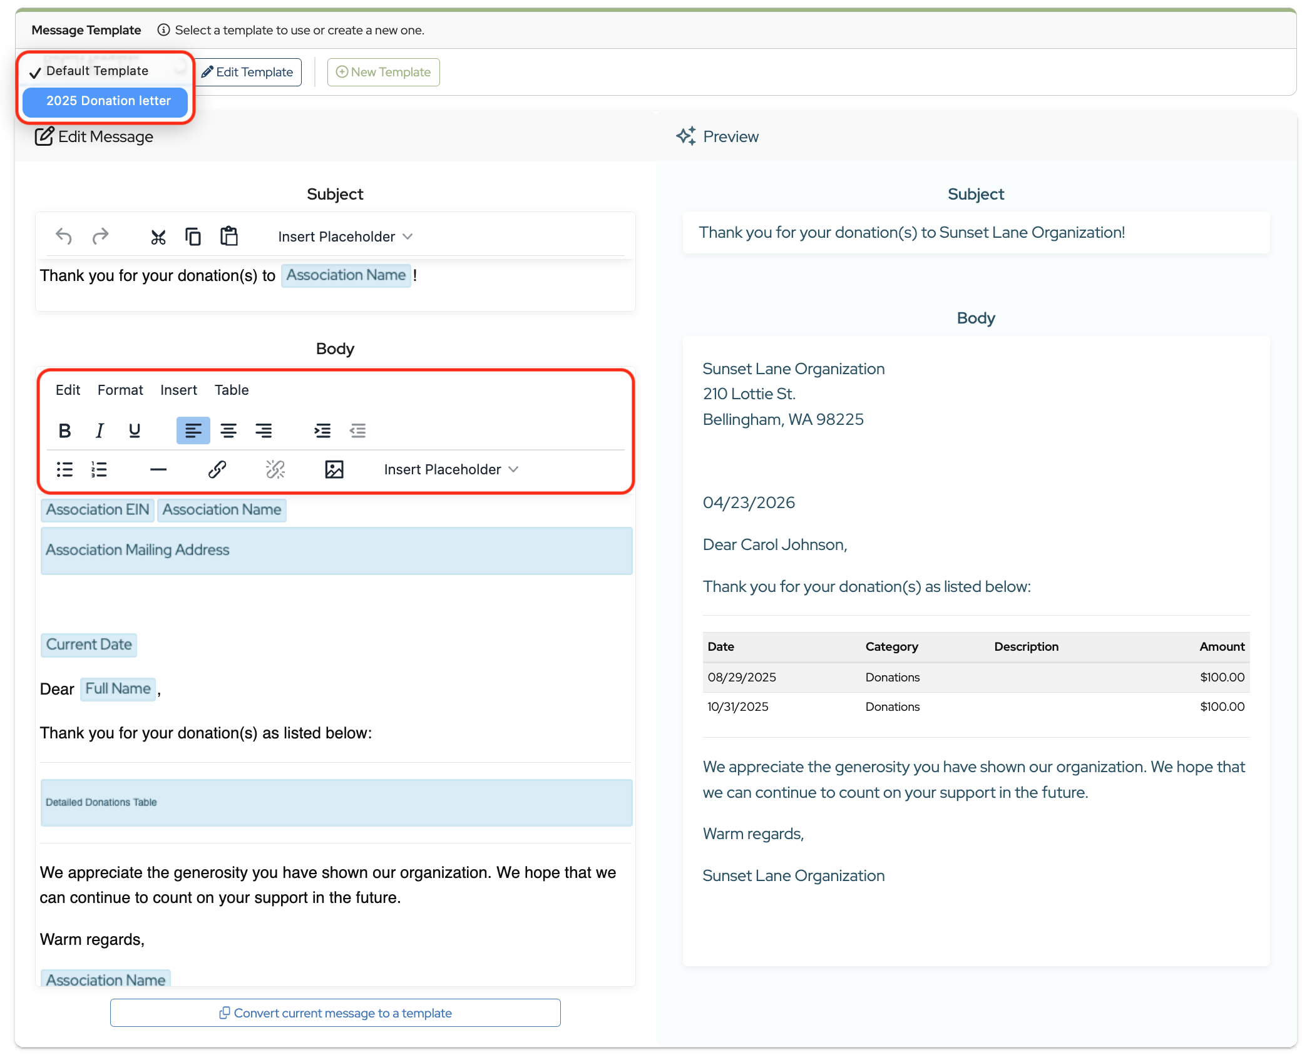Open the Table menu
Screen dimensions: 1307x1055
point(232,390)
